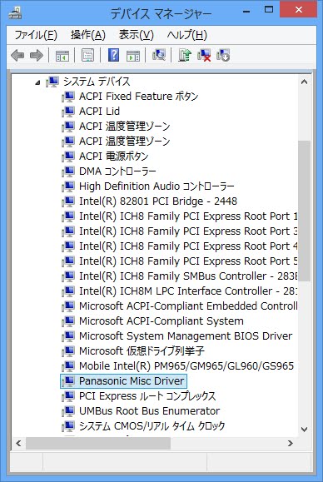This screenshot has width=323, height=482.
Task: Toggle the console tree pane icon
Action: tap(62, 56)
